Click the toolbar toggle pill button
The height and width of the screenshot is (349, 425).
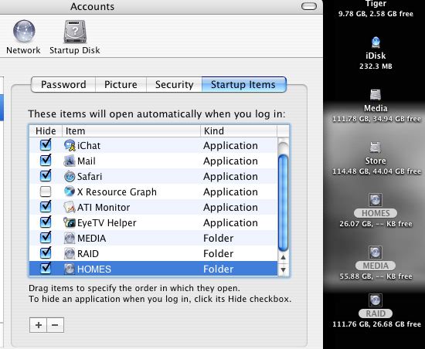click(309, 6)
